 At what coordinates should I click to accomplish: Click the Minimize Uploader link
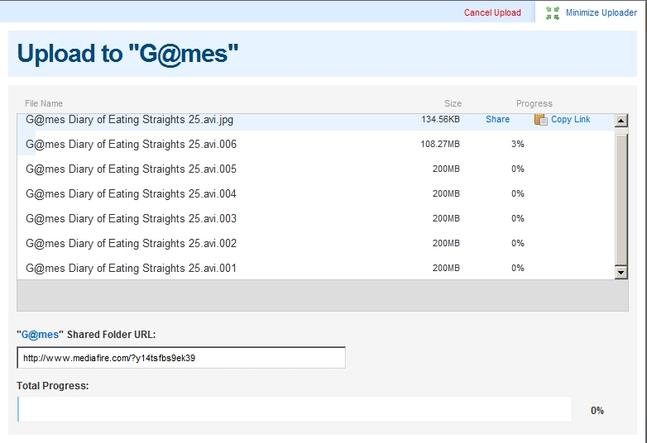601,12
